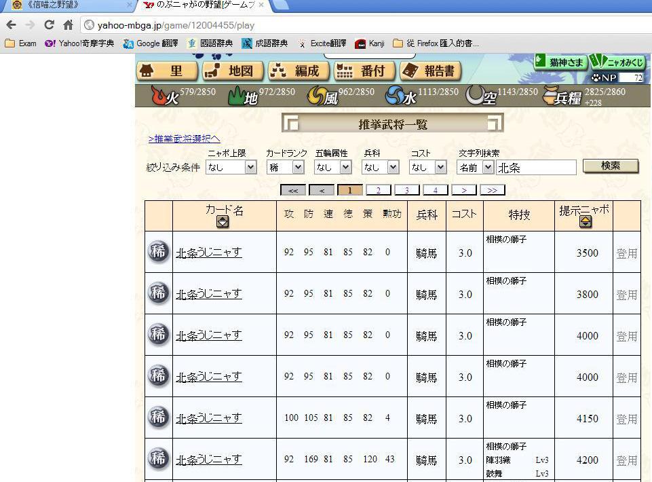Switch to the のぶニャがの野望 browser tab
This screenshot has width=652, height=482.
pyautogui.click(x=204, y=5)
